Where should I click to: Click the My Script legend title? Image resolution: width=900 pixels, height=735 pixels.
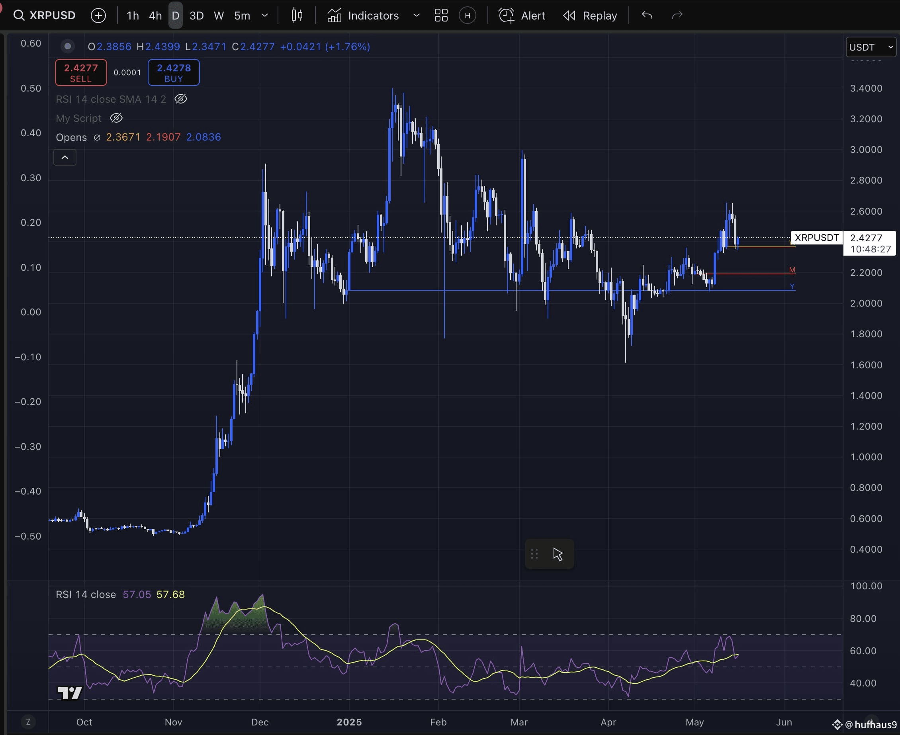click(79, 118)
